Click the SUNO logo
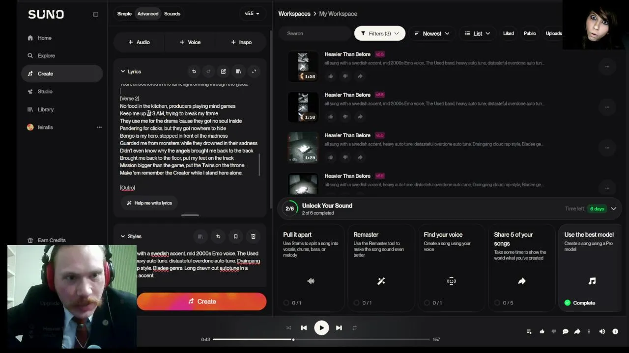This screenshot has height=353, width=629. coord(46,14)
